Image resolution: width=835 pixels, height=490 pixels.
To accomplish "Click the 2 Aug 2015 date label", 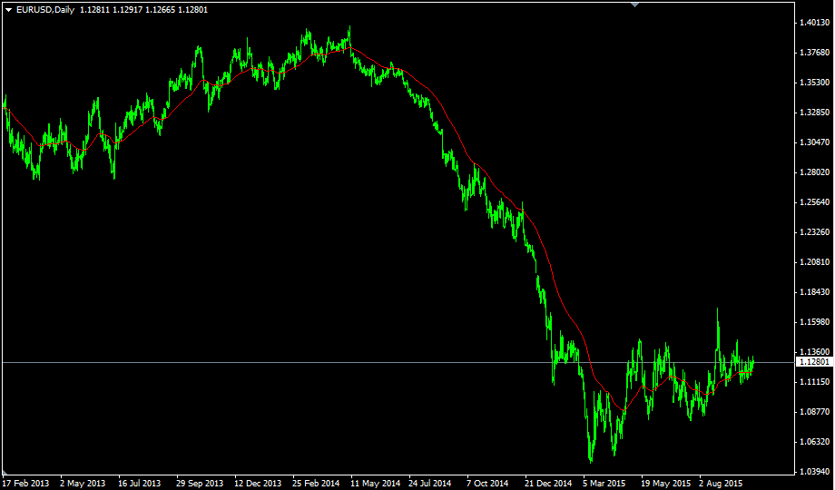I will click(721, 484).
